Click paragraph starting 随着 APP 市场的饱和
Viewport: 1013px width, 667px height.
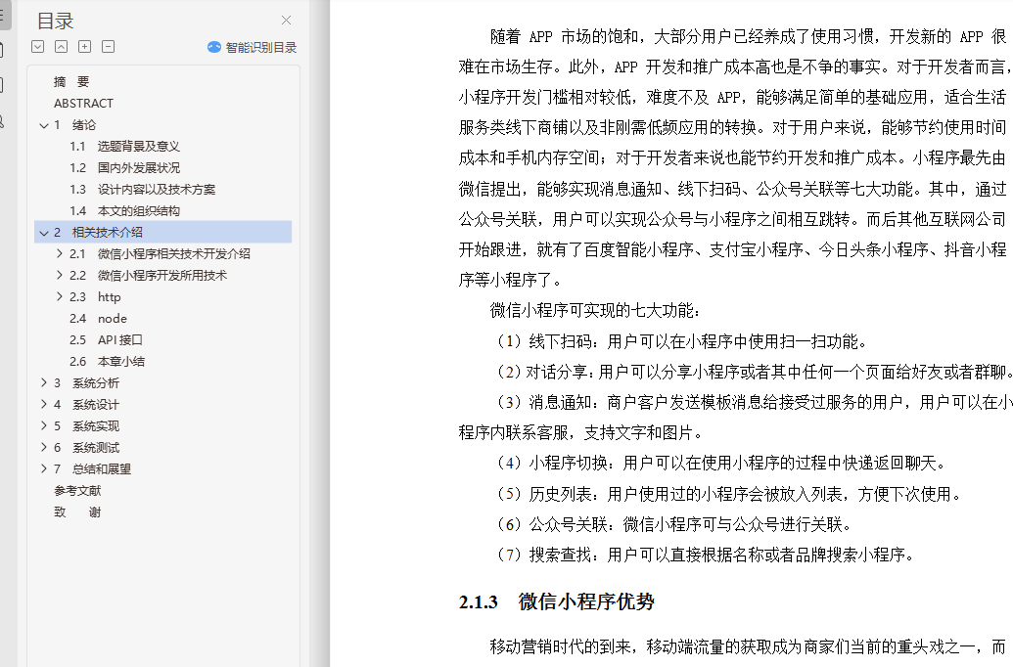pyautogui.click(x=733, y=158)
